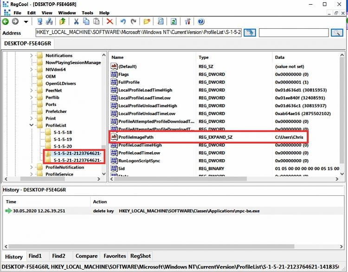Open the Find magnifier document icon
The width and height of the screenshot is (348, 272).
[161, 21]
